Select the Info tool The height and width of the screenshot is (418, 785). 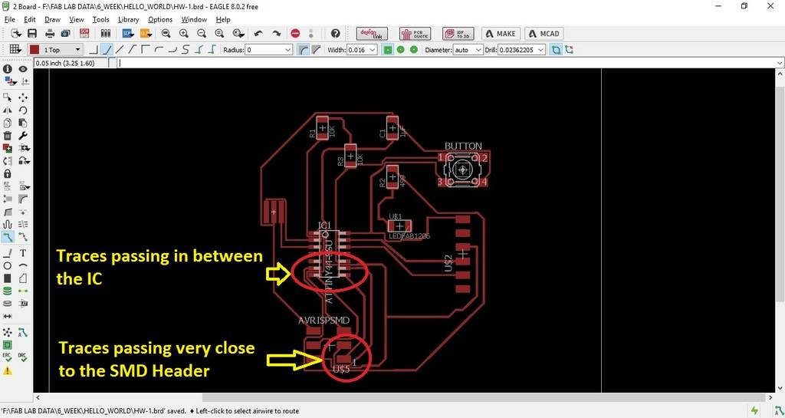8,69
